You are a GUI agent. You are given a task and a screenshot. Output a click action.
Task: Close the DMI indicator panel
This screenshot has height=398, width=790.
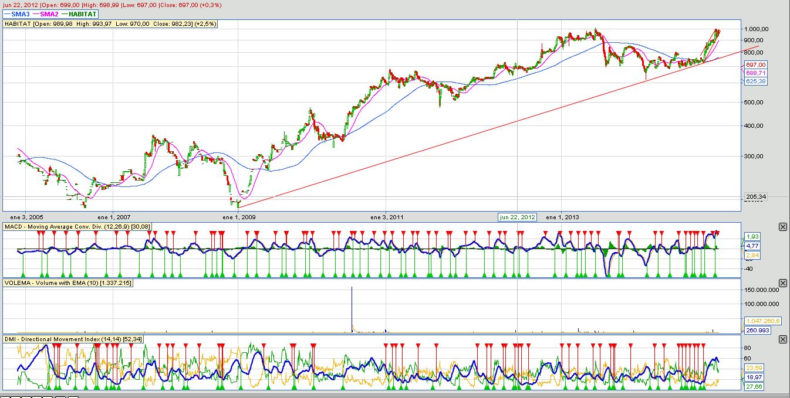[x=782, y=339]
